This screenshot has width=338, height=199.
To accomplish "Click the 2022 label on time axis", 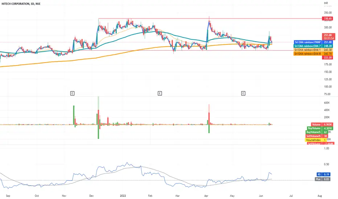I will click(x=123, y=196).
